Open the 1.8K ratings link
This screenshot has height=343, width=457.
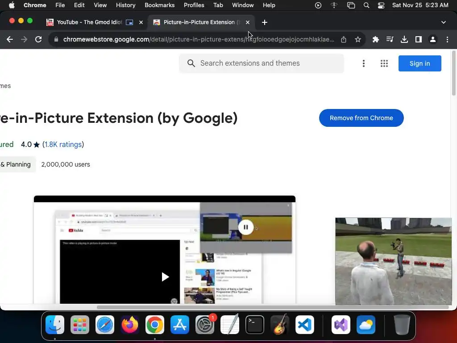click(63, 144)
